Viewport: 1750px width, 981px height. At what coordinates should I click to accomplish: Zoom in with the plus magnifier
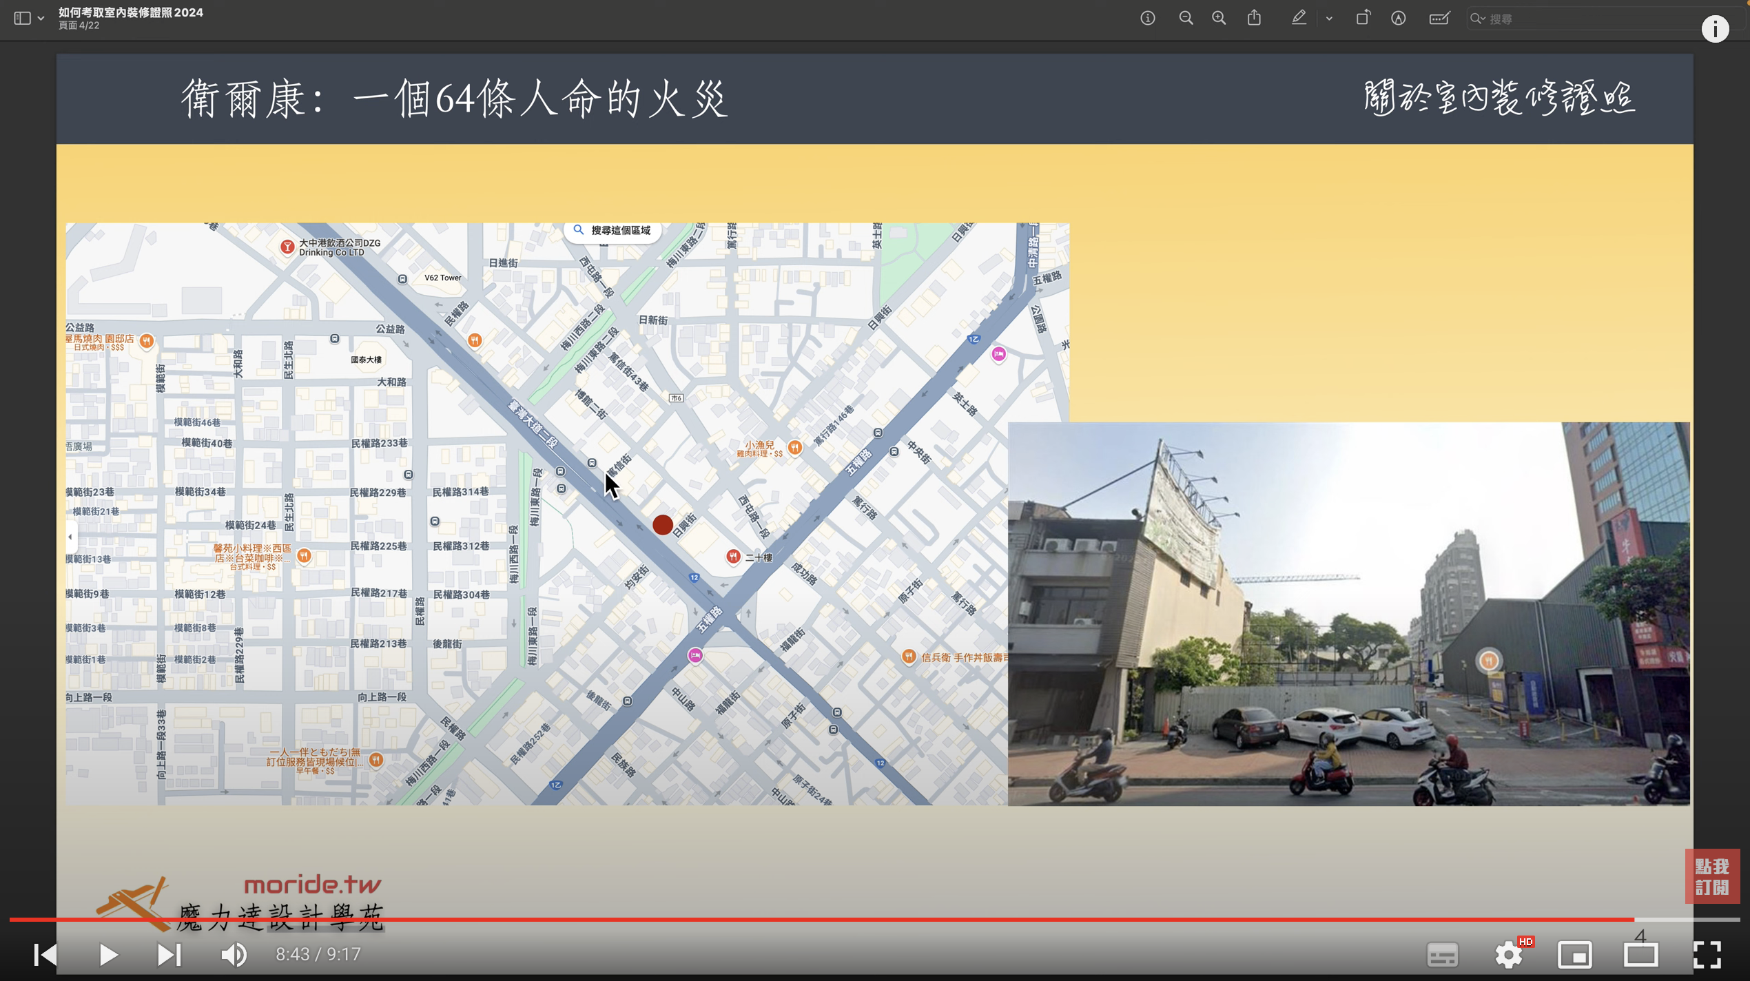coord(1219,19)
